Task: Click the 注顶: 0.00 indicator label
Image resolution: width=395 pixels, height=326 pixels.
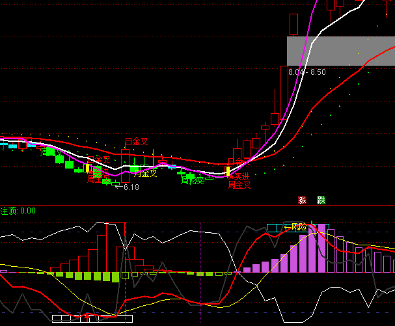Action: click(18, 211)
